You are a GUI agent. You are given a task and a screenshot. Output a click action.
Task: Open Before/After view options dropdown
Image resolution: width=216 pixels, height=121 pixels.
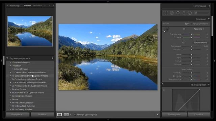[x=71, y=115]
